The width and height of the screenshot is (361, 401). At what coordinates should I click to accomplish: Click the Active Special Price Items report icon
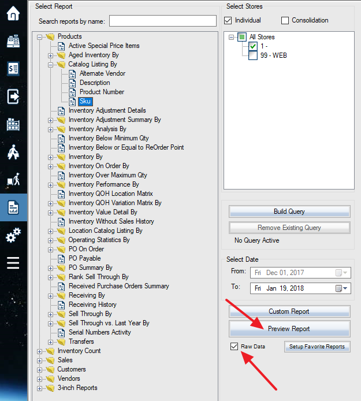tap(61, 46)
